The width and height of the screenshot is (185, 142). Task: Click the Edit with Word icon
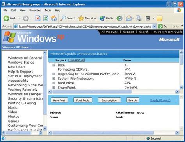pyautogui.click(x=148, y=18)
